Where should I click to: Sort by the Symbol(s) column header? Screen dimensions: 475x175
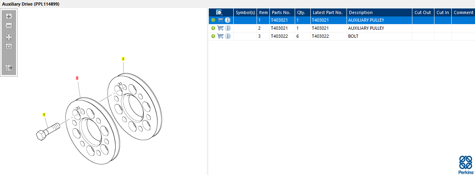click(245, 12)
